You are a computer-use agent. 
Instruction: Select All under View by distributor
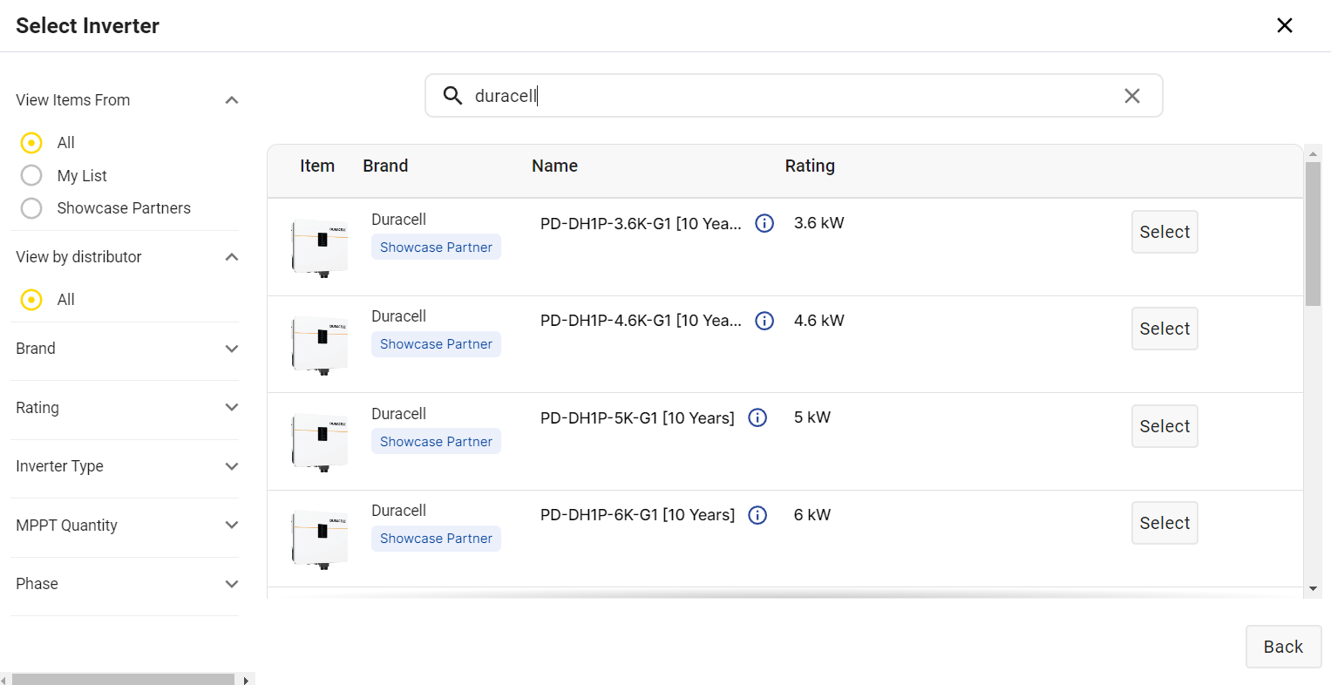pos(31,300)
